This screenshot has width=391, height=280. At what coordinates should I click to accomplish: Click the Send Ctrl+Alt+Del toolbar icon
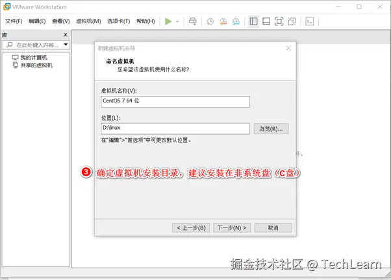click(192, 21)
